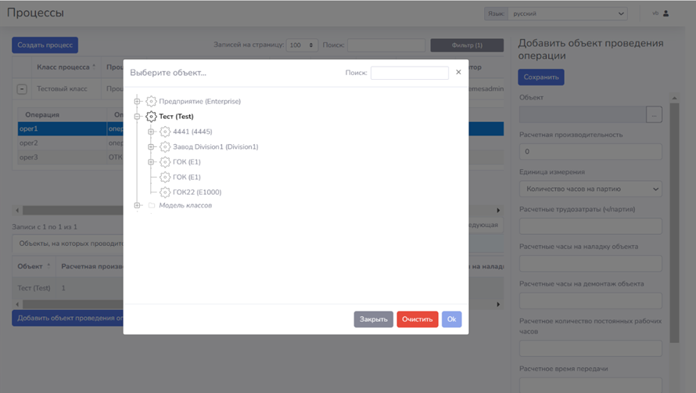The image size is (696, 393).
Task: Click the Расчетная производительность input field
Action: click(x=590, y=152)
